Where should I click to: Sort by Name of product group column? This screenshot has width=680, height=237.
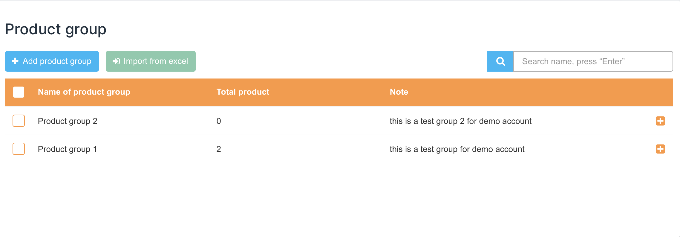[x=84, y=92]
